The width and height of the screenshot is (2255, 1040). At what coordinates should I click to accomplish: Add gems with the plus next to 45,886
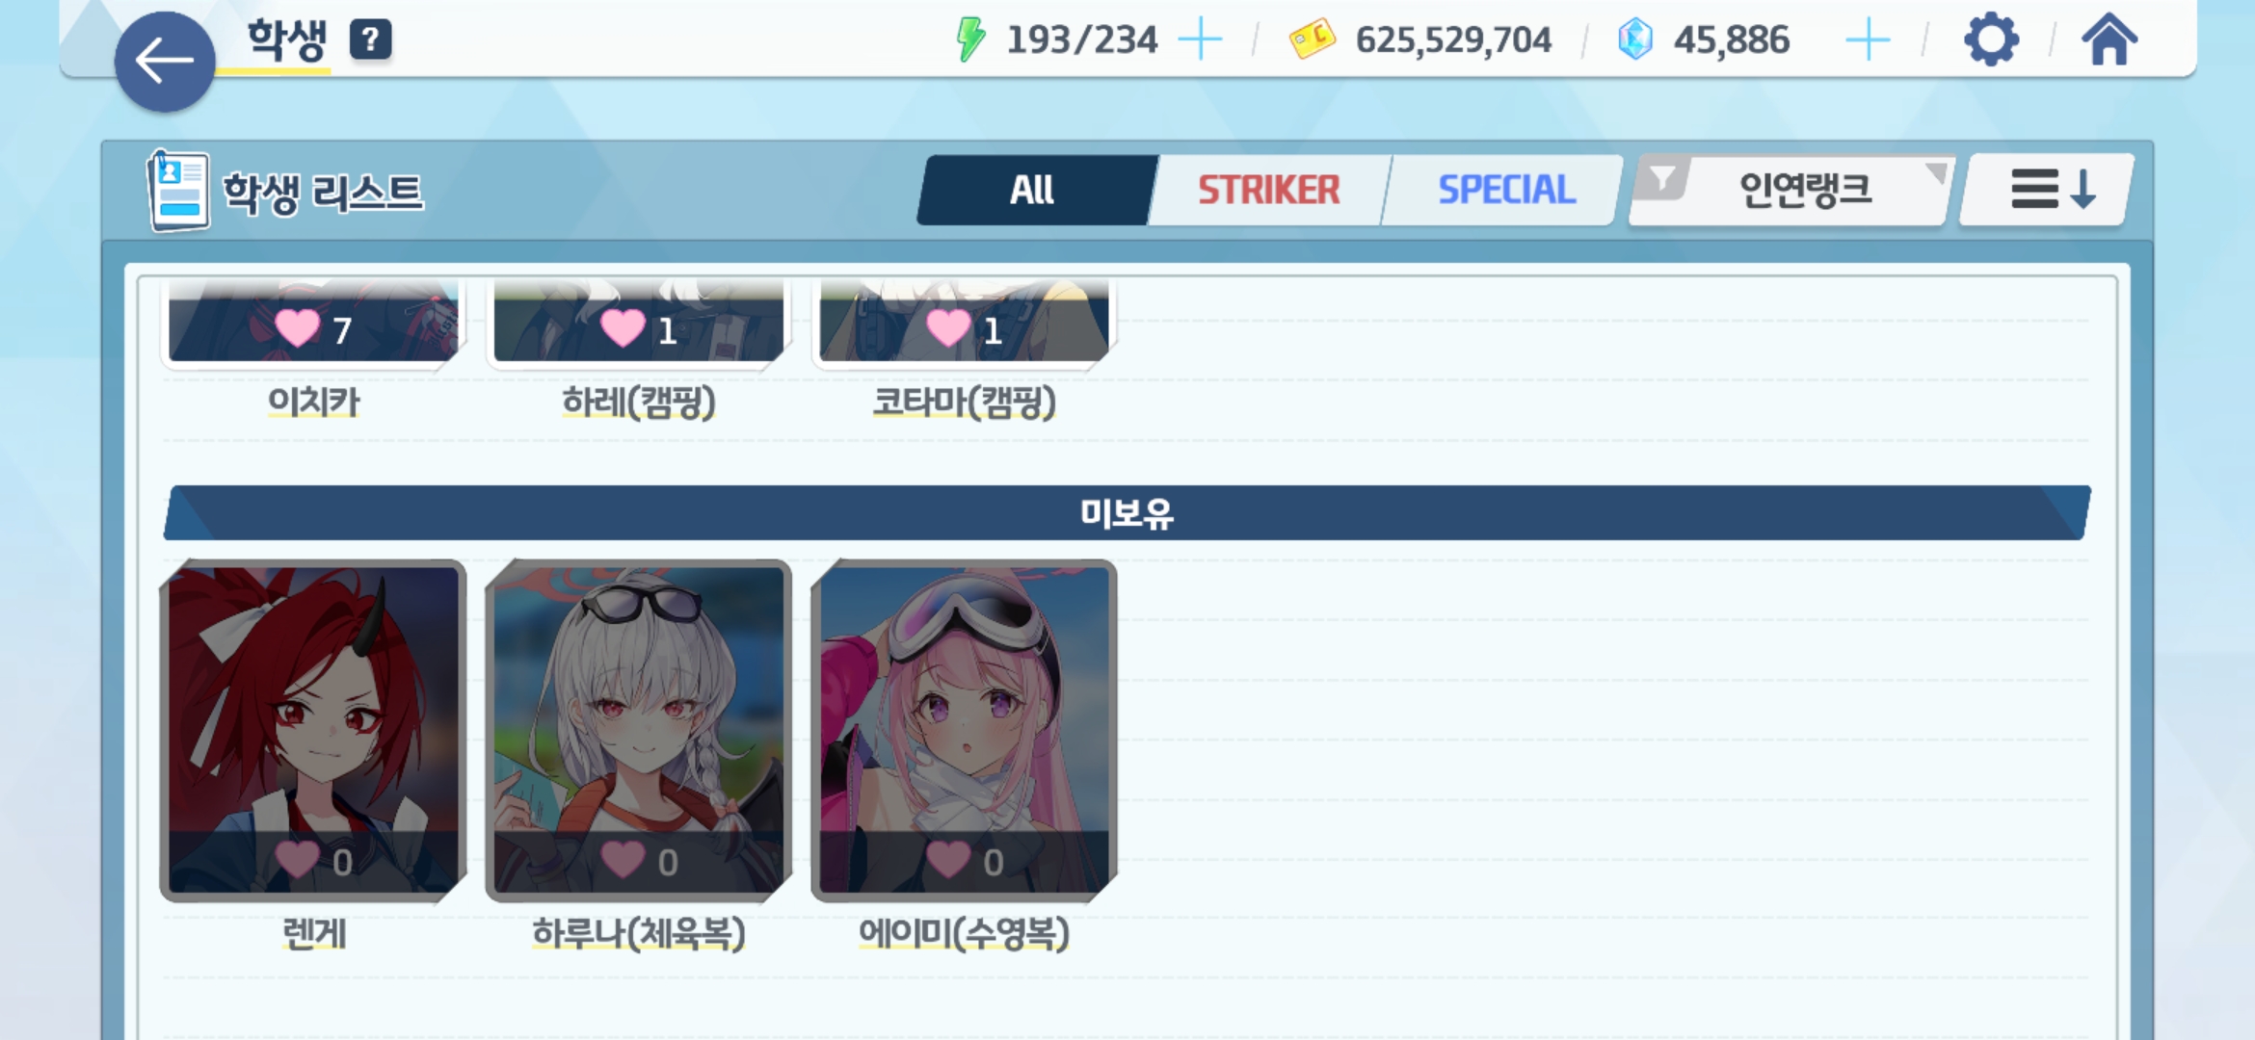tap(1868, 39)
